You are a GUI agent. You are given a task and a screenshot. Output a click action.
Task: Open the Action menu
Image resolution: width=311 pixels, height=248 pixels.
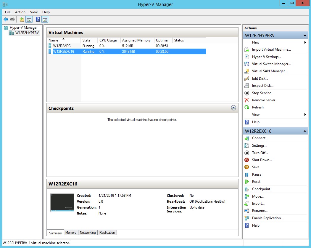pyautogui.click(x=20, y=12)
